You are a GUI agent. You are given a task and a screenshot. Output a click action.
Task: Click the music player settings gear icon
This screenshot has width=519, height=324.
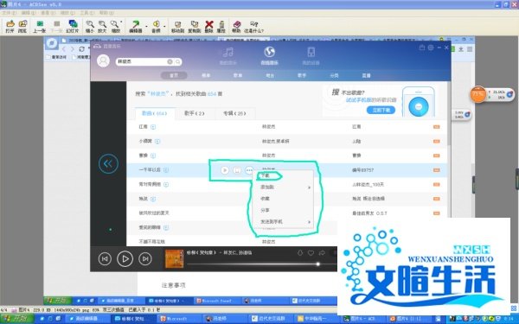pos(431,48)
